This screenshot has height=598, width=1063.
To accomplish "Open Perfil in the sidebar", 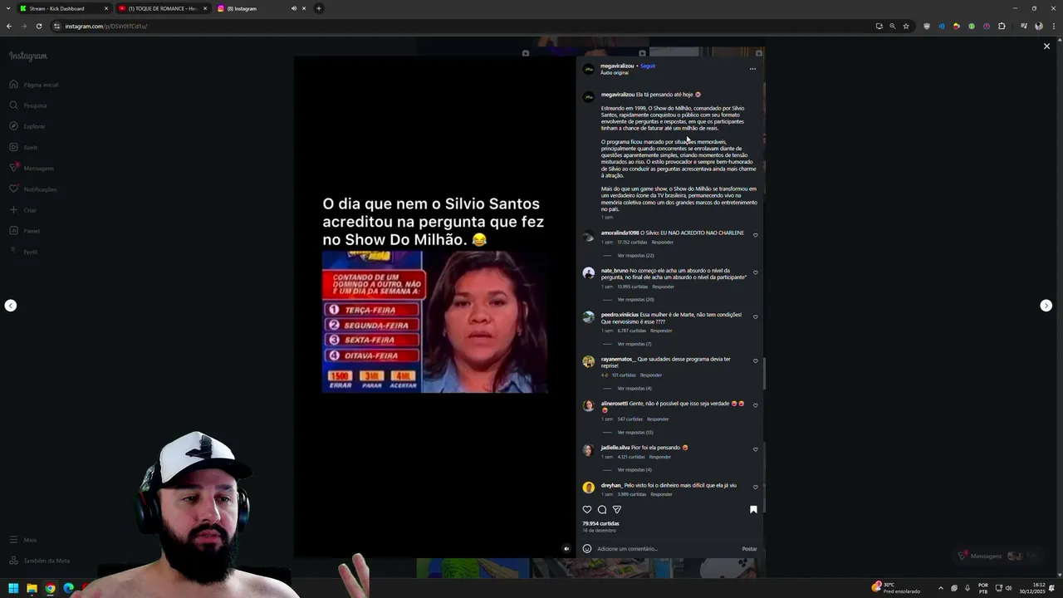I will pyautogui.click(x=23, y=252).
